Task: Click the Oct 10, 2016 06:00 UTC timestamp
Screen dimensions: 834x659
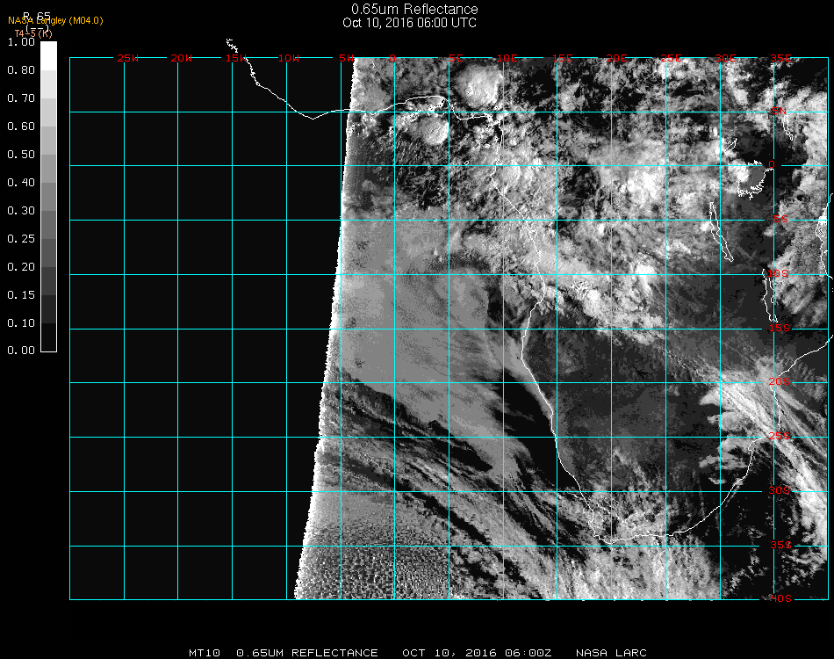Action: [x=409, y=23]
